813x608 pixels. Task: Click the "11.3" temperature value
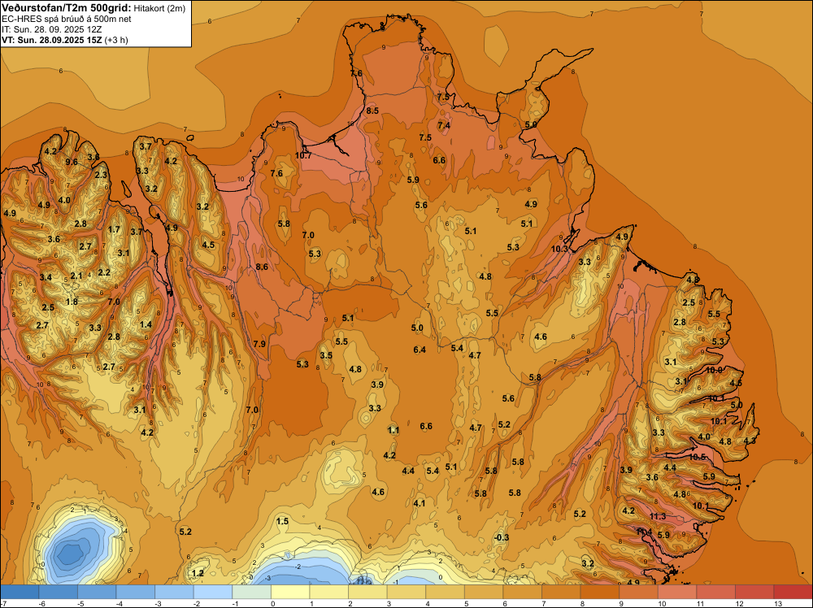pos(658,516)
